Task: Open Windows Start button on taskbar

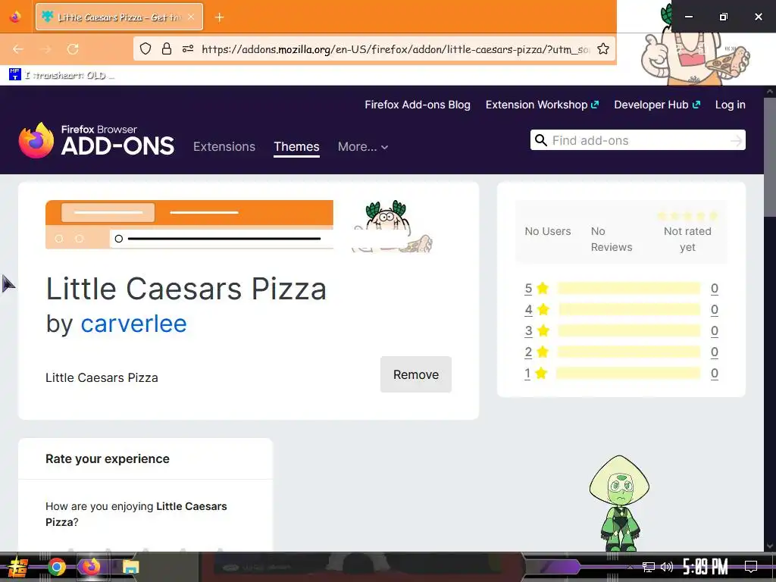Action: pos(18,567)
